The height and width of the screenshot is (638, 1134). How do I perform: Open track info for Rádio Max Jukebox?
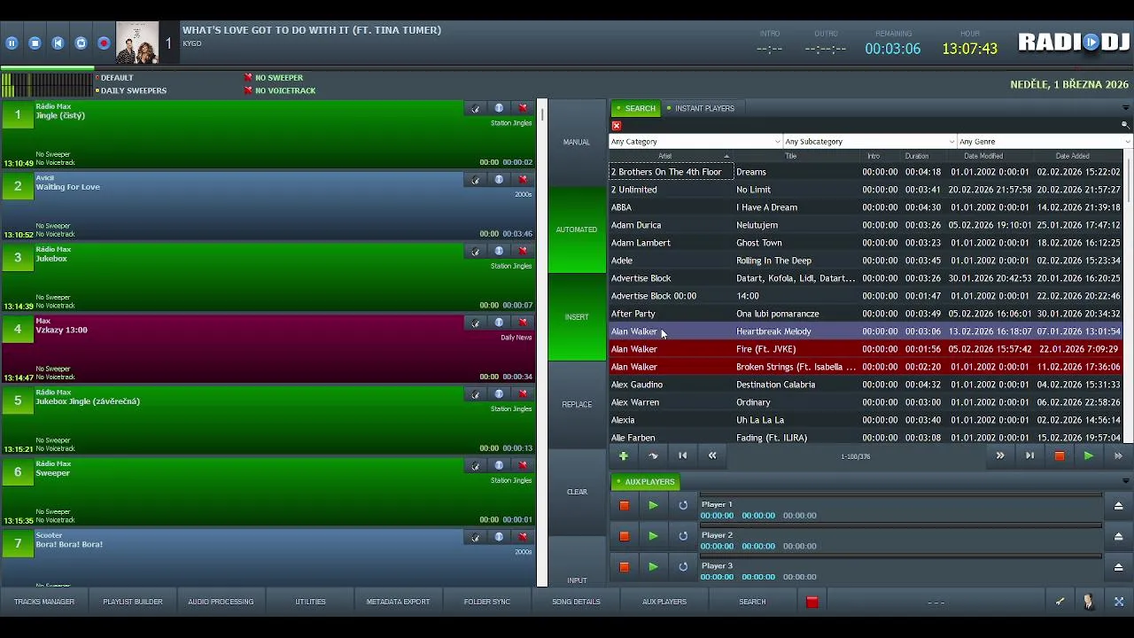[x=499, y=251]
